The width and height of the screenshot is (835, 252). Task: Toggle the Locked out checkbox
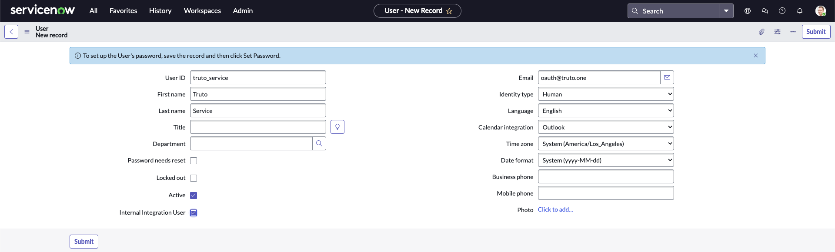point(194,178)
